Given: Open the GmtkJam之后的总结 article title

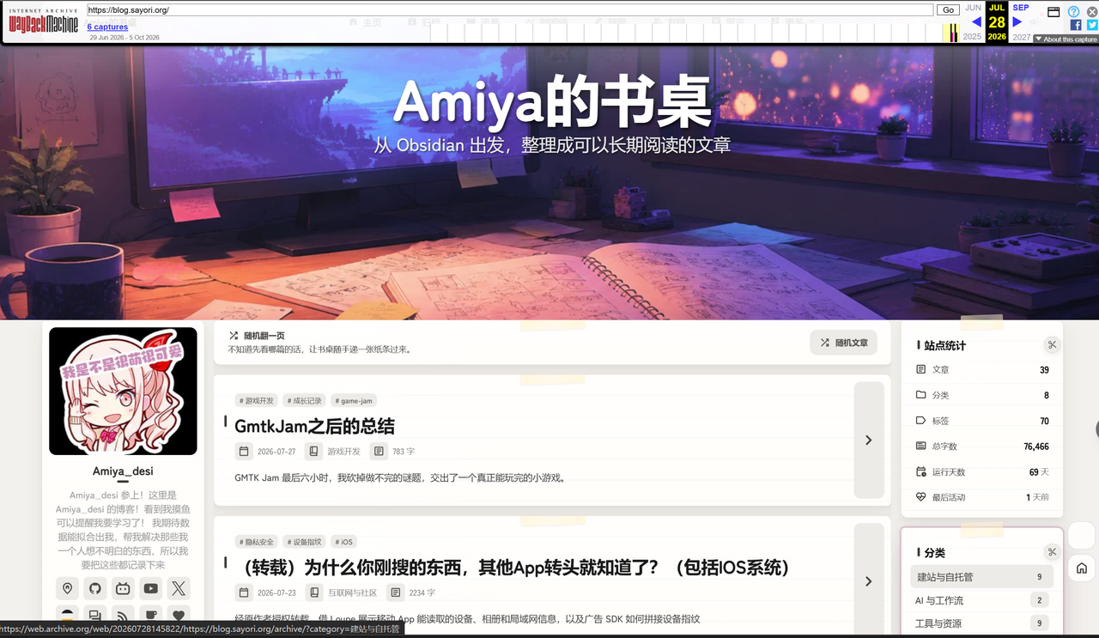Looking at the screenshot, I should [x=314, y=426].
